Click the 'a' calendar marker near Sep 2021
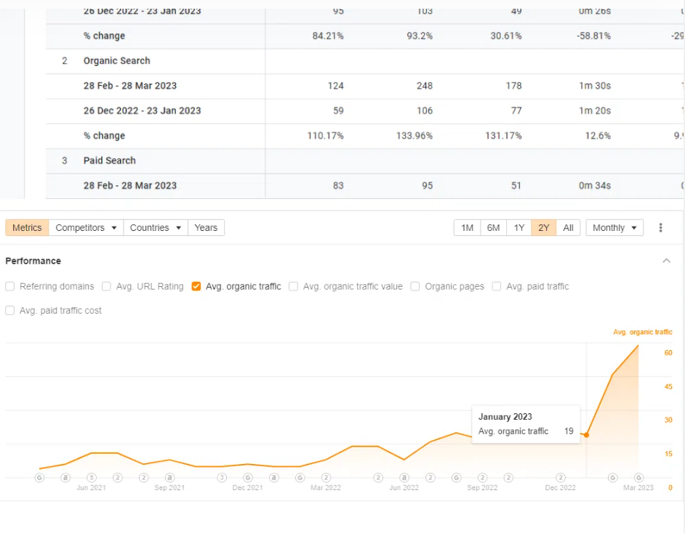685x533 pixels. (x=169, y=478)
